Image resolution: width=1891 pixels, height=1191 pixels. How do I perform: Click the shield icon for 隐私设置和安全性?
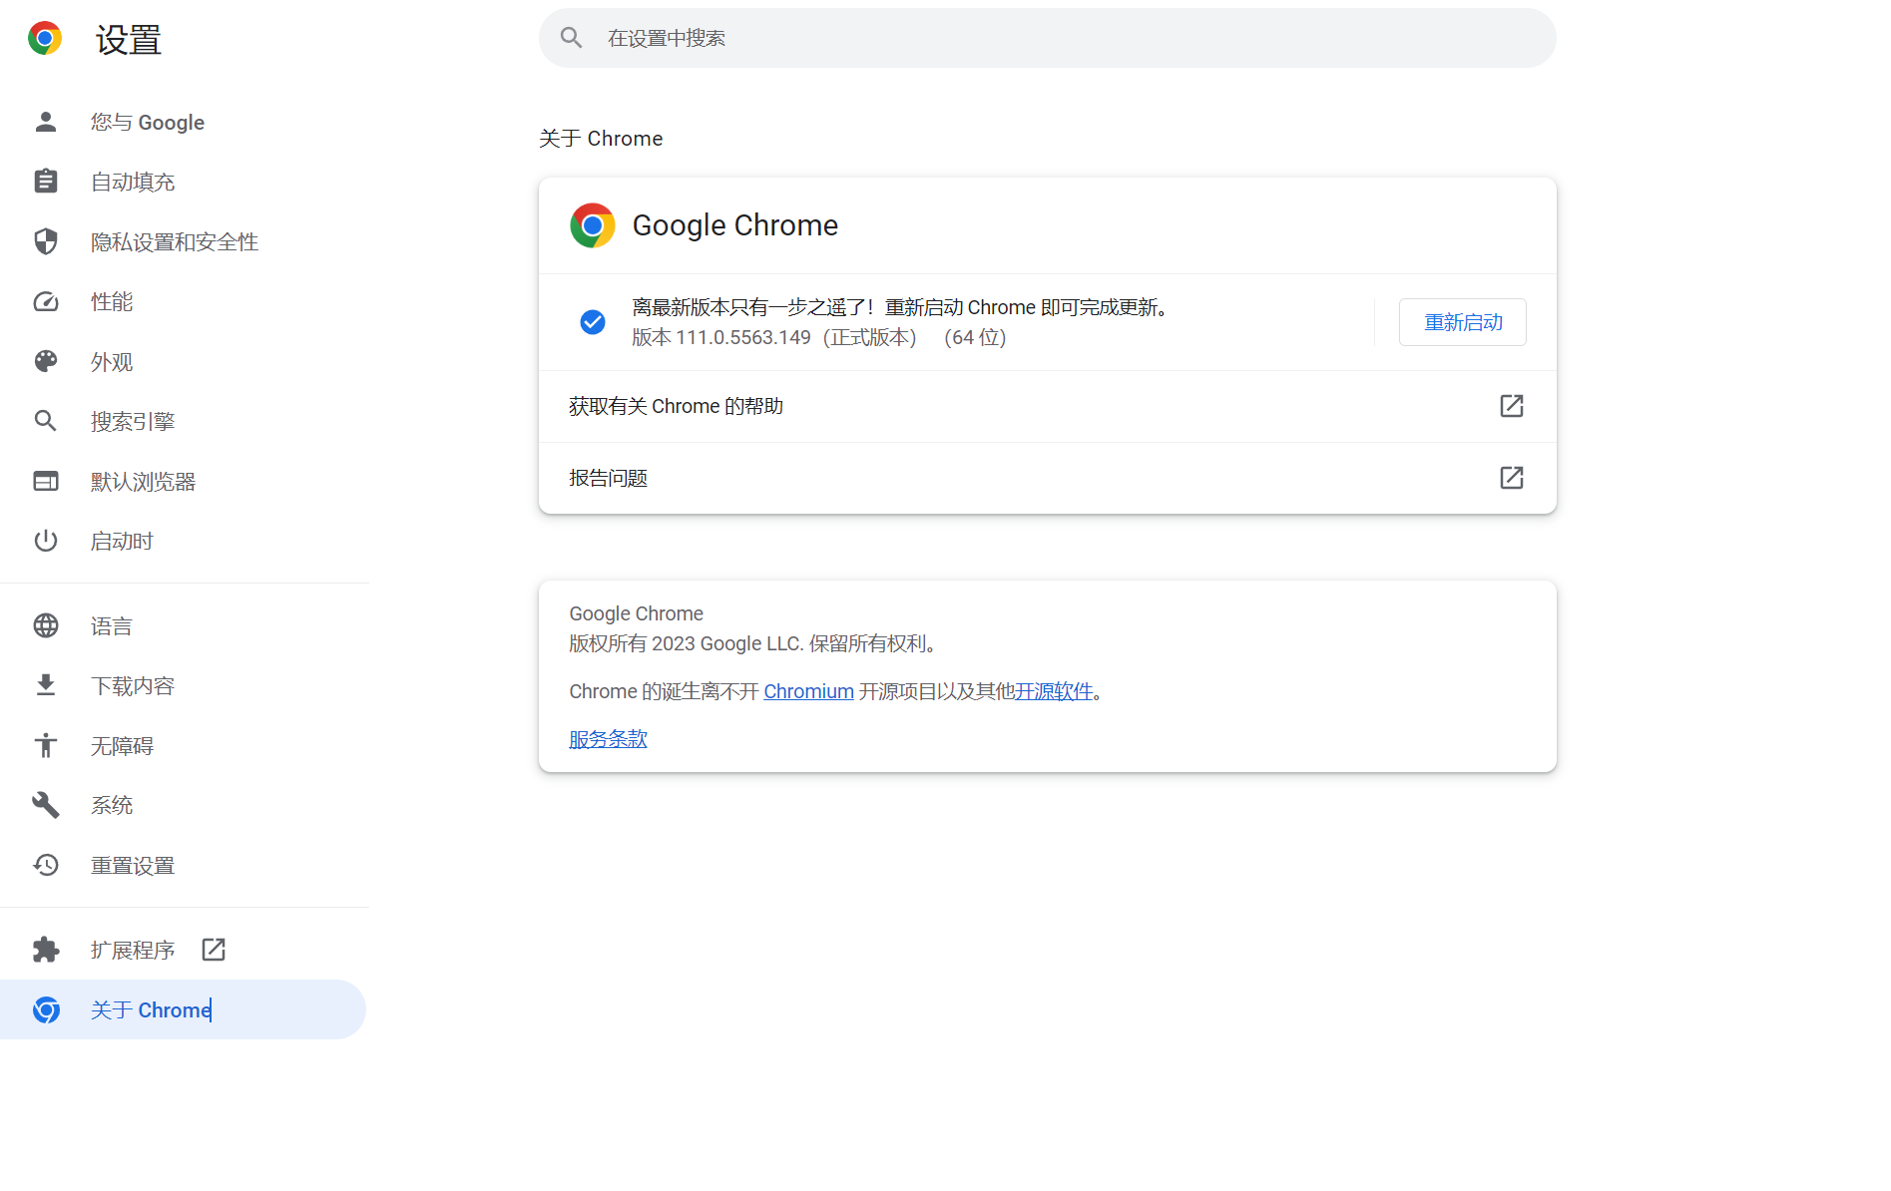(x=46, y=241)
